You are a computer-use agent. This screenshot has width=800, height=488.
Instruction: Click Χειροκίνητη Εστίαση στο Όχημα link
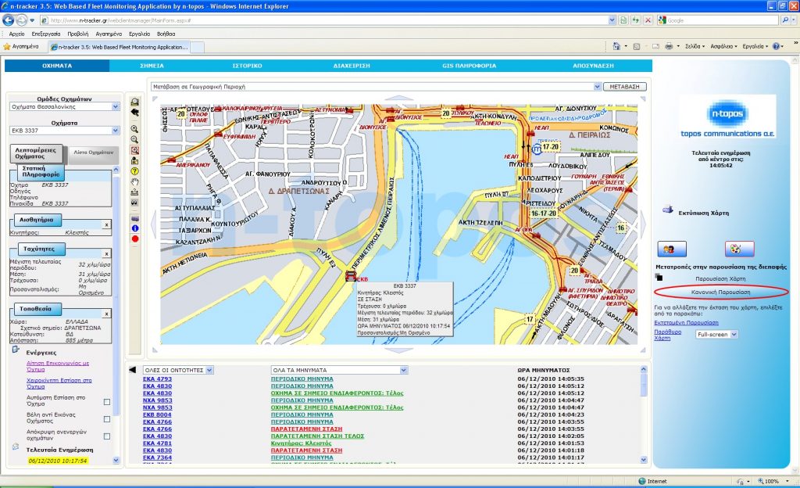pyautogui.click(x=59, y=383)
